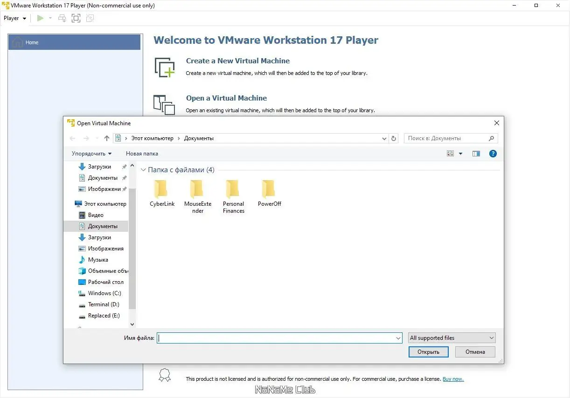Open the Player menu dropdown

point(15,18)
